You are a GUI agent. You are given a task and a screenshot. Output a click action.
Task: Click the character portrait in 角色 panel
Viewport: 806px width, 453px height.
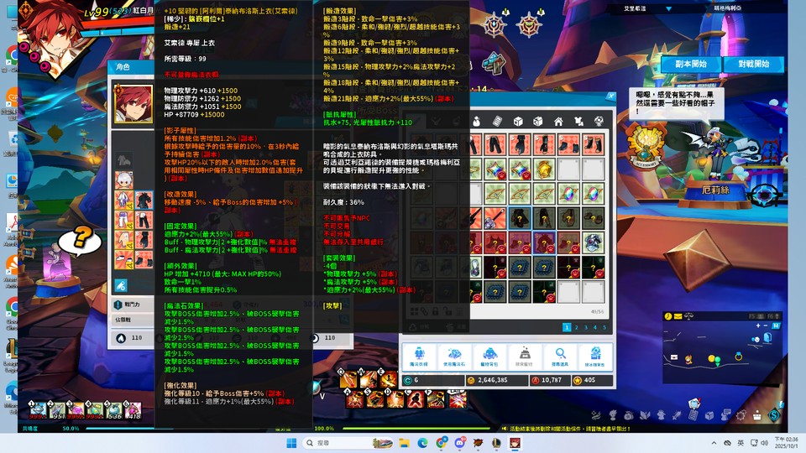point(133,103)
